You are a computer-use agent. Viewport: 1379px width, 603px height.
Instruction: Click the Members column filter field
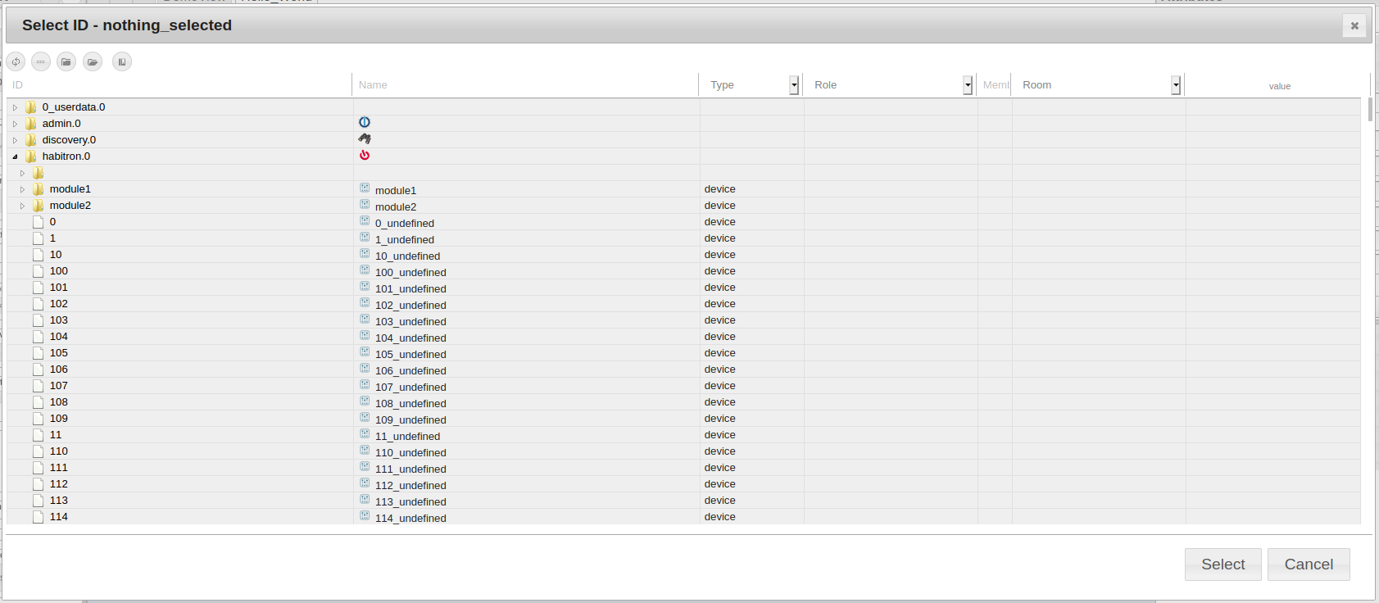click(x=995, y=85)
